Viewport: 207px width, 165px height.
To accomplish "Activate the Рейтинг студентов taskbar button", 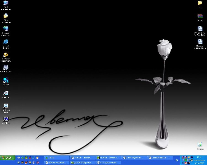I will coord(56,163).
